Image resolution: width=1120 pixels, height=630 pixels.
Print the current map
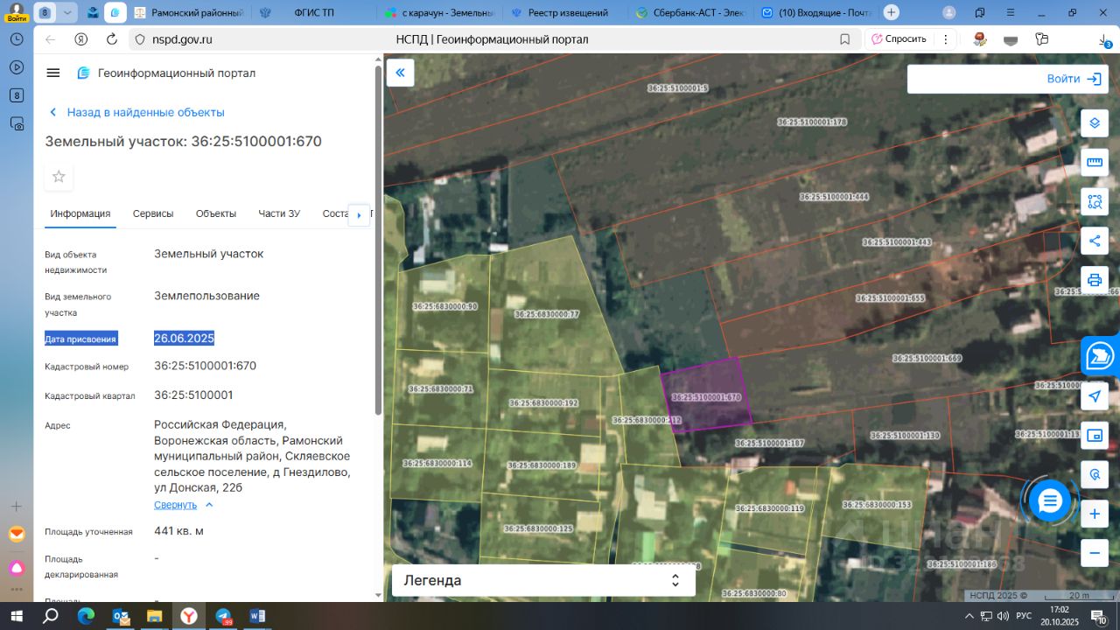coord(1095,280)
